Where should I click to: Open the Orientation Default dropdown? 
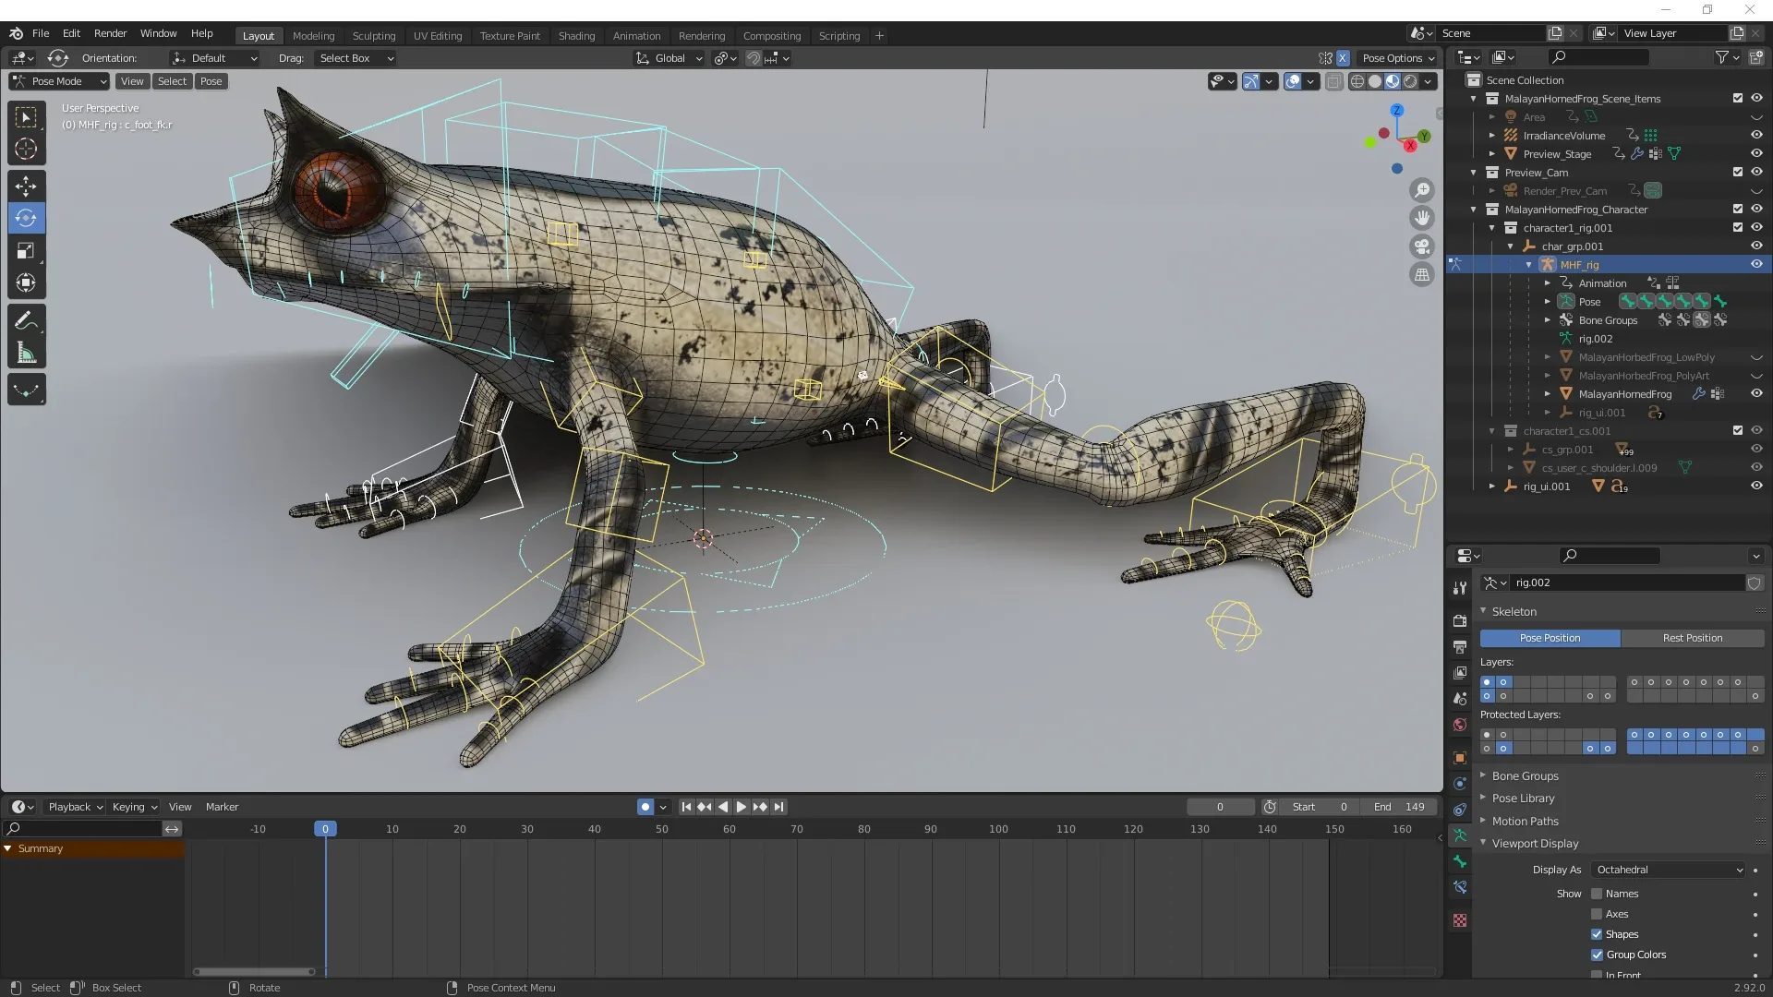[215, 58]
